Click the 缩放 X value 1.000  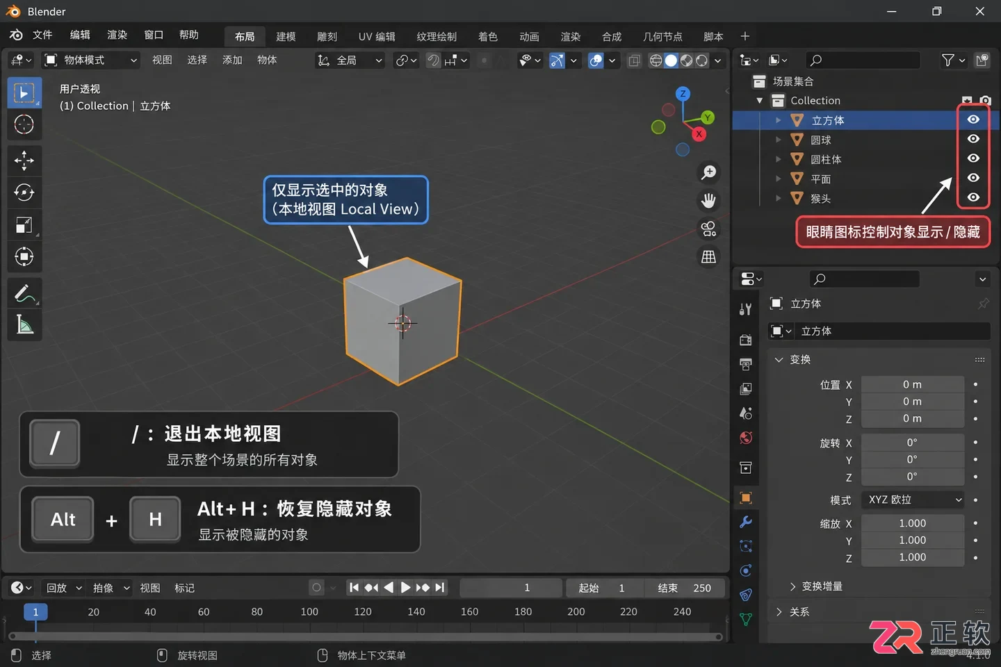coord(913,523)
